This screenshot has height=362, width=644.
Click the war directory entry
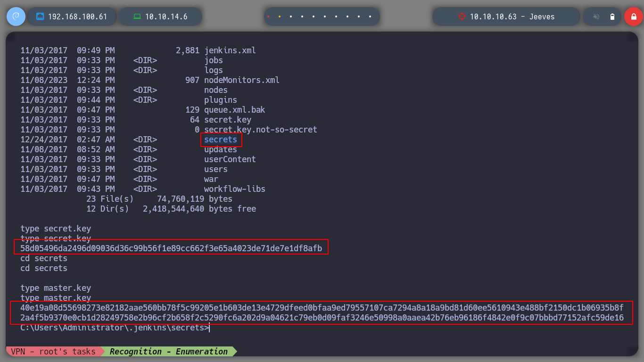point(211,179)
